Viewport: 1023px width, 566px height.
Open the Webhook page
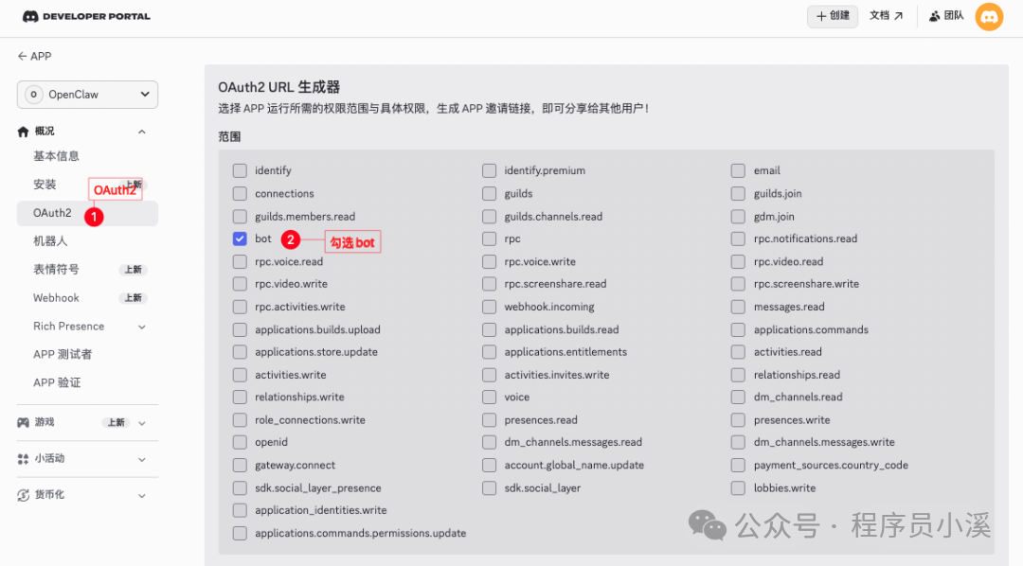pyautogui.click(x=56, y=298)
